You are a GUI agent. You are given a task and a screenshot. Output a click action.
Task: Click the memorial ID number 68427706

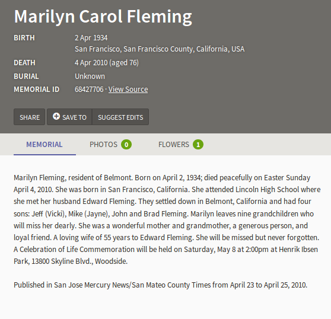(x=89, y=90)
